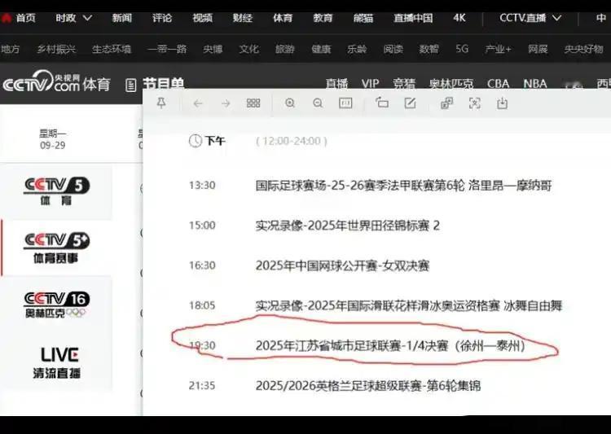Click the 产业+ link
This screenshot has height=434, width=611.
[498, 49]
